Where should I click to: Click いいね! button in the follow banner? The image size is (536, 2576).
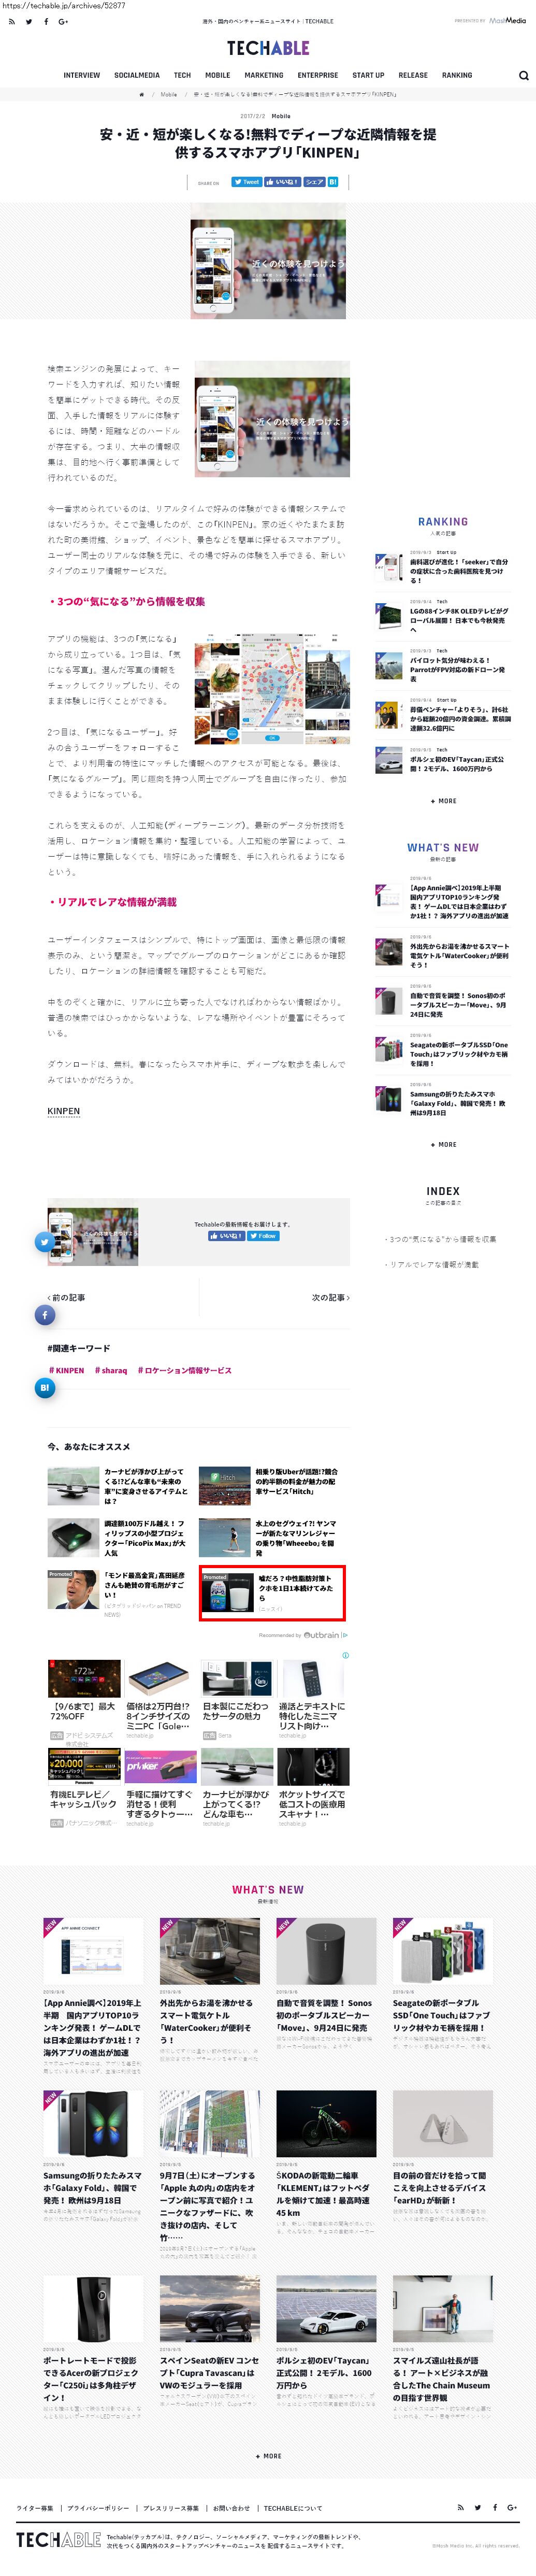226,1236
